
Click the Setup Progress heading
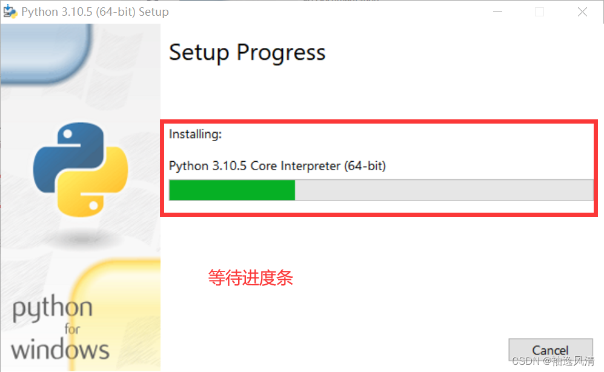(x=247, y=53)
